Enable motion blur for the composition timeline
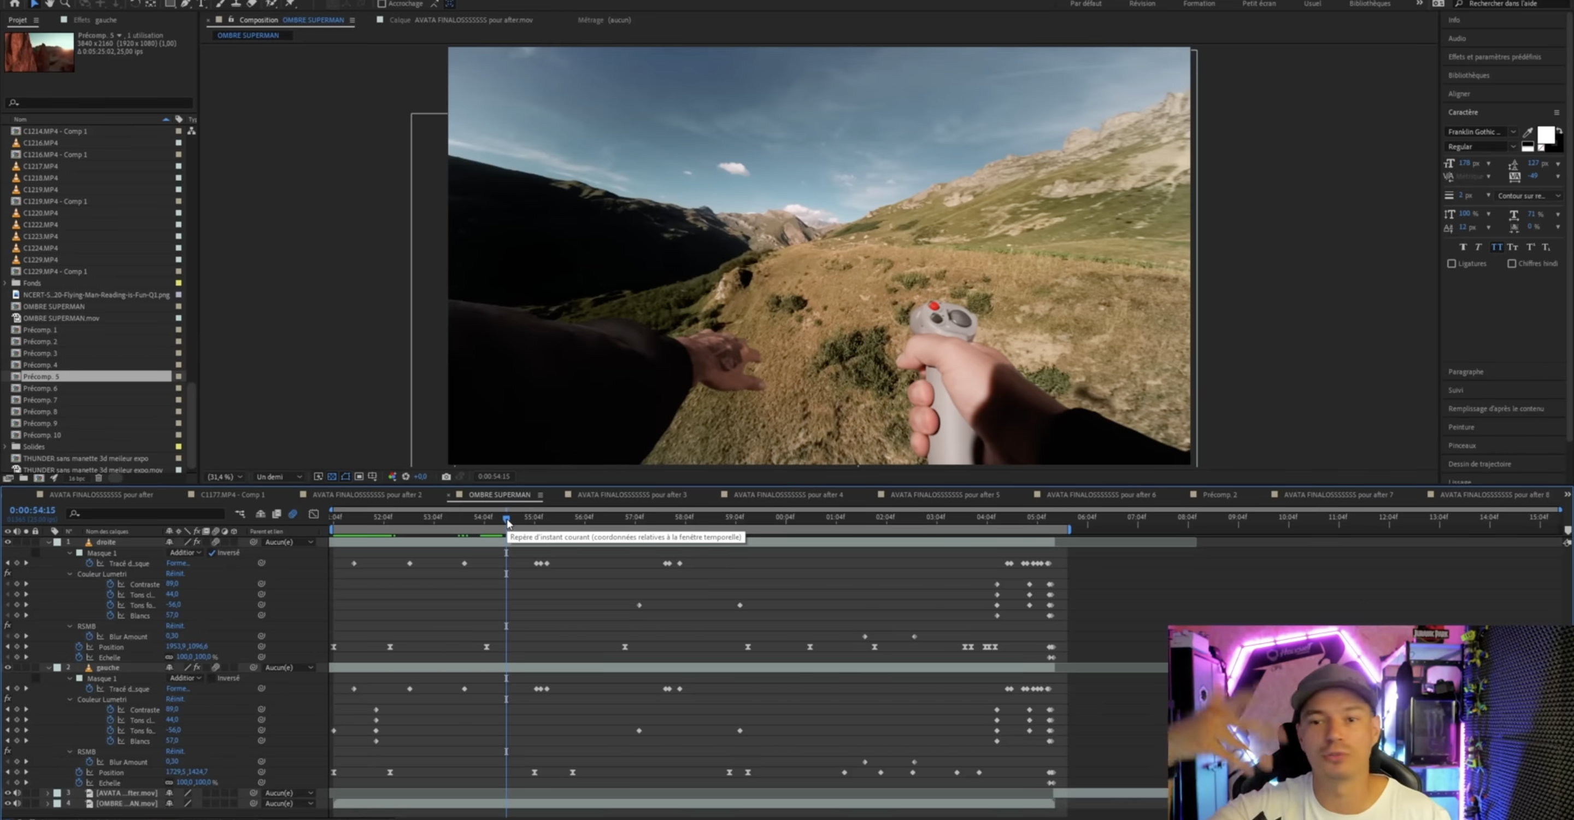Image resolution: width=1574 pixels, height=820 pixels. tap(293, 514)
